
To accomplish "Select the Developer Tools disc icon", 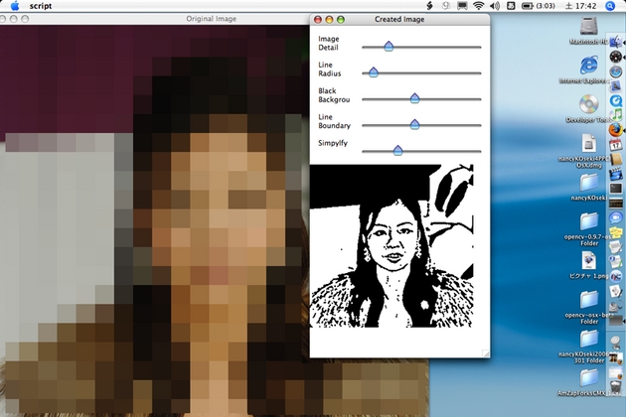I will pyautogui.click(x=588, y=104).
